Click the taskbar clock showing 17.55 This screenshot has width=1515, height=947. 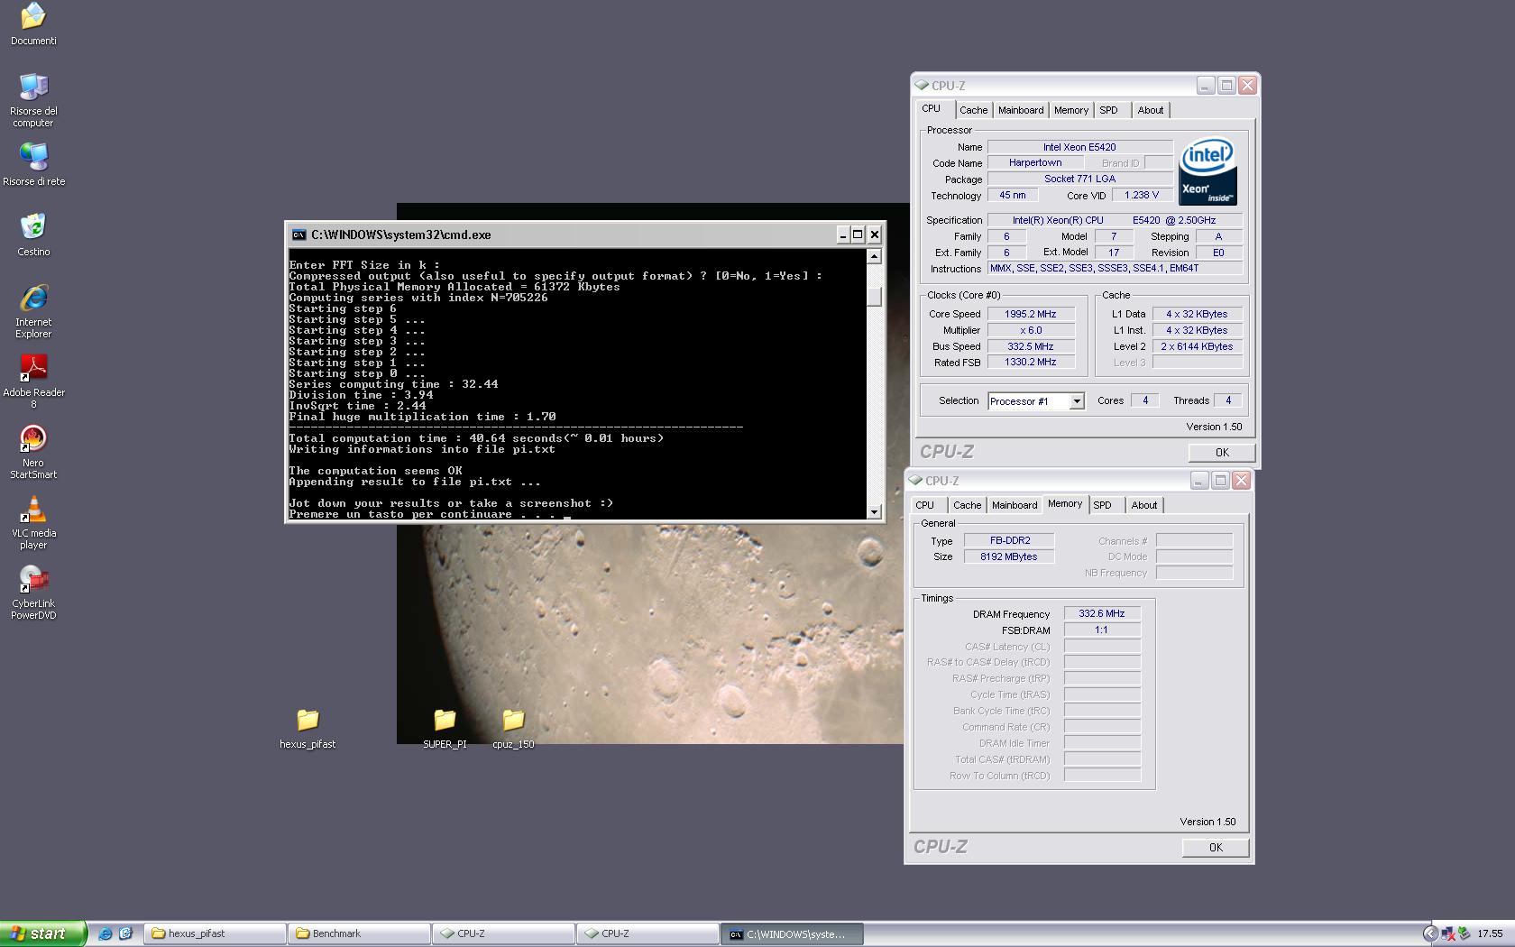tap(1490, 933)
